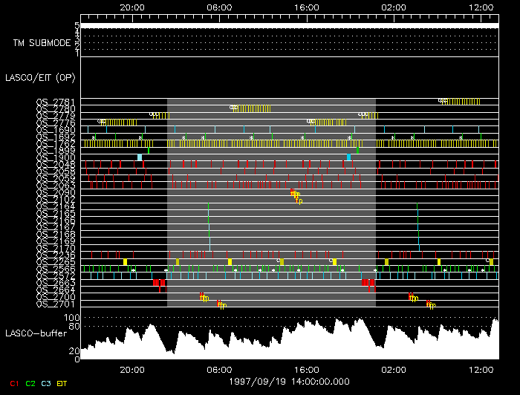The image size is (520, 395).
Task: Click the cyan block inside the gray region
Action: tap(349, 157)
